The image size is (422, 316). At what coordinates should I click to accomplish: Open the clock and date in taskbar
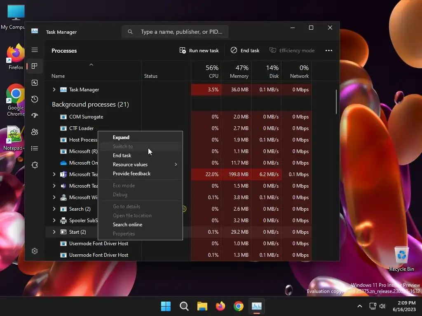(x=404, y=306)
